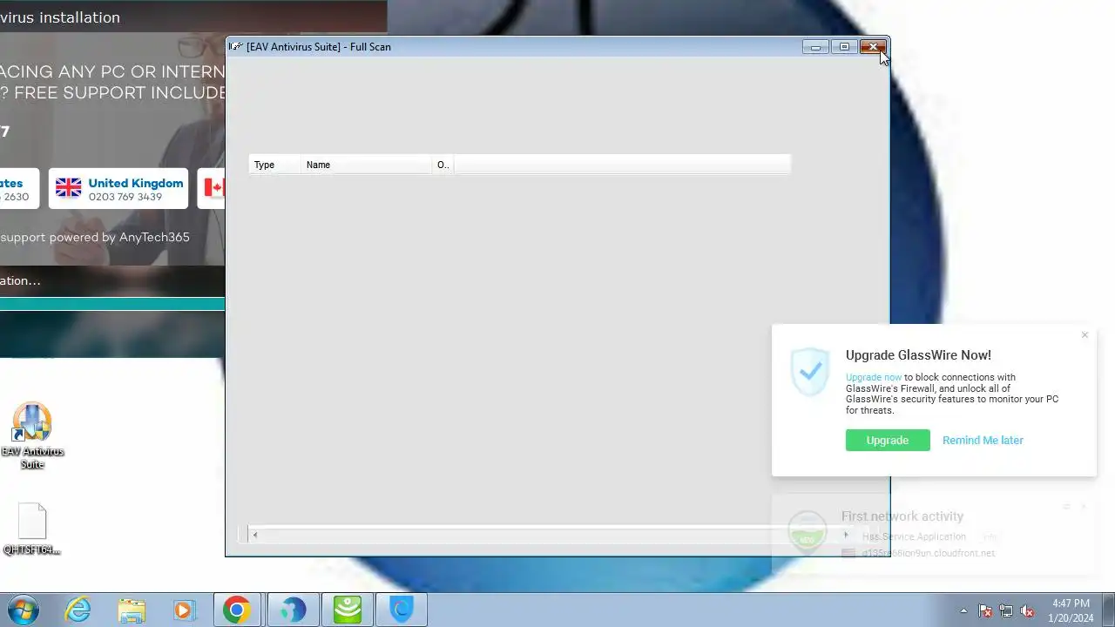Switch to the blue shield app in taskbar
Screen dimensions: 1115x627
click(402, 610)
